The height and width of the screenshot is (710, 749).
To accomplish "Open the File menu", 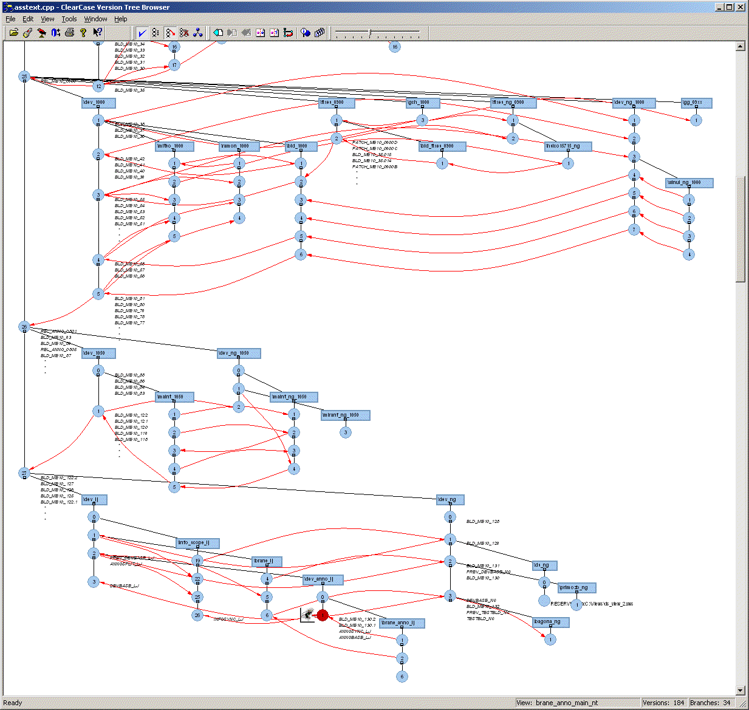I will point(10,19).
